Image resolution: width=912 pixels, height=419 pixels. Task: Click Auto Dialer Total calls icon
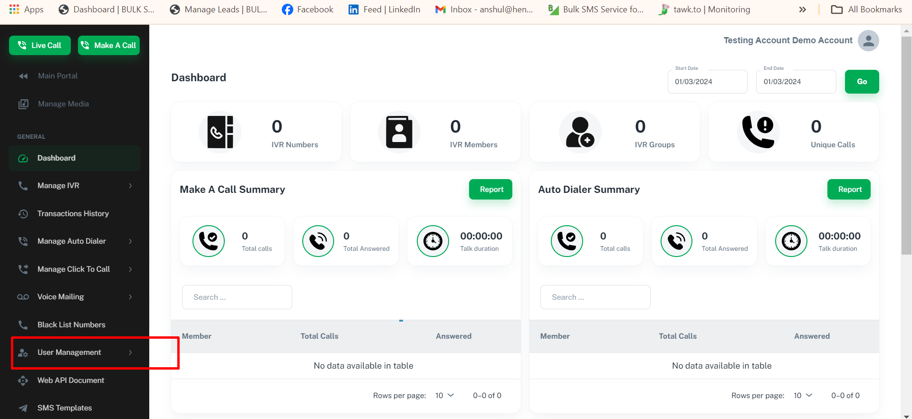[567, 241]
